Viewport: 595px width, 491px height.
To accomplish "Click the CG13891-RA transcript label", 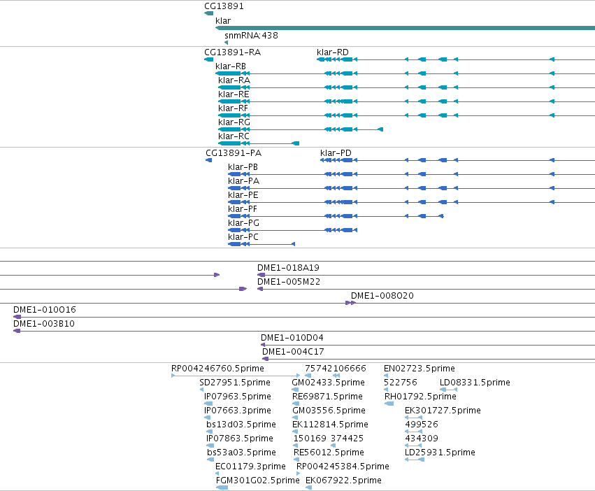I will coord(232,52).
